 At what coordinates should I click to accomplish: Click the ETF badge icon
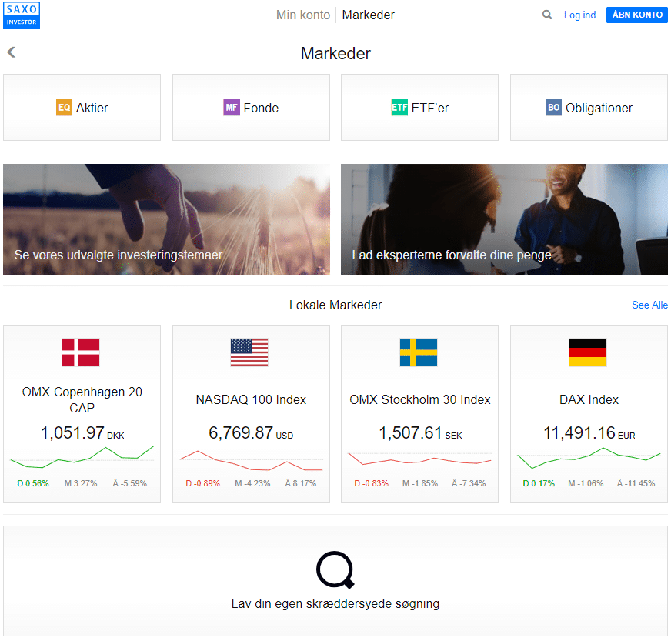coord(399,108)
